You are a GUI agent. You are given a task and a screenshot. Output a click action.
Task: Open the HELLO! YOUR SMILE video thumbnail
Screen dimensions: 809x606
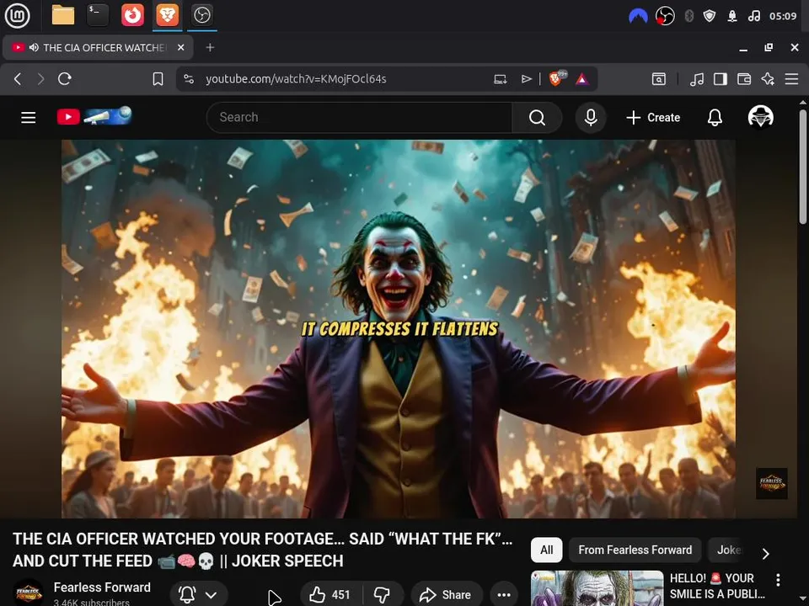(597, 588)
